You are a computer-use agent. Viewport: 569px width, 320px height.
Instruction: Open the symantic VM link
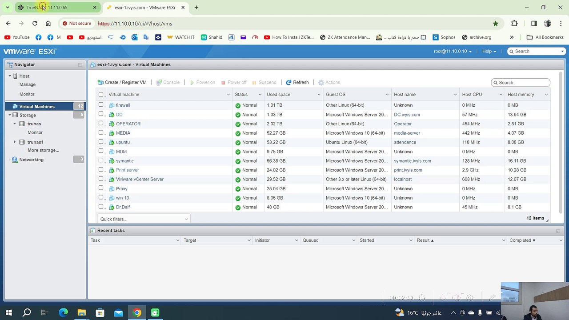pos(125,161)
